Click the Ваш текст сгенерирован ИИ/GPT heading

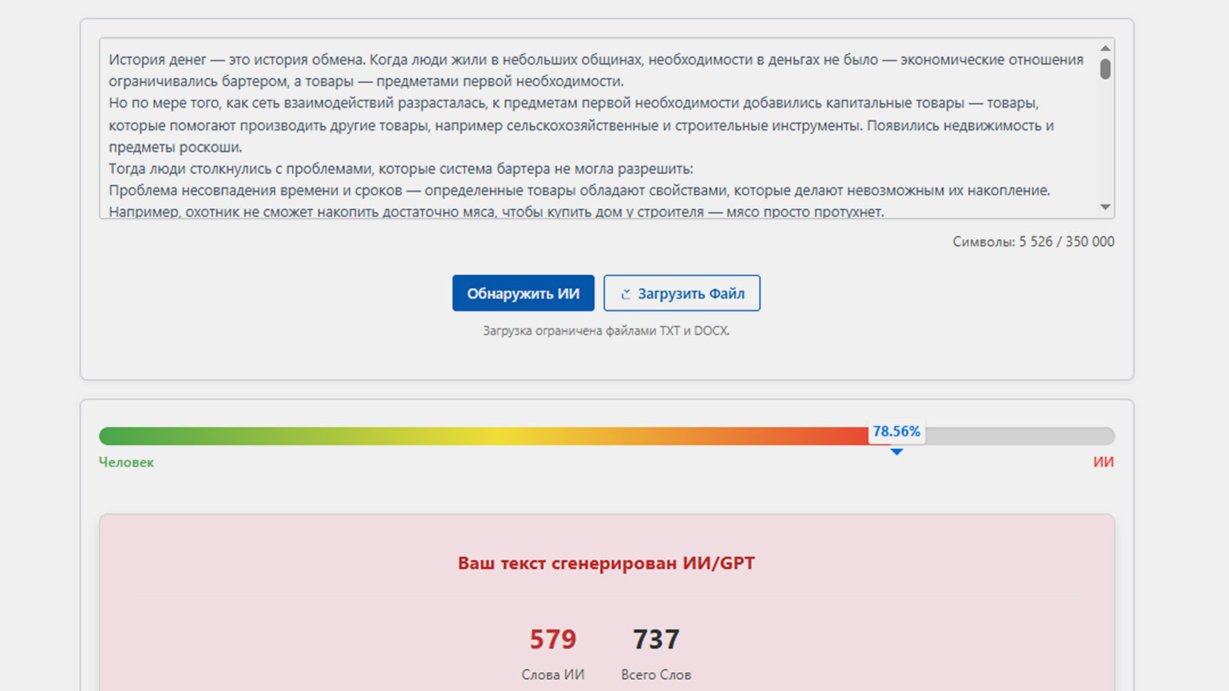pos(606,563)
